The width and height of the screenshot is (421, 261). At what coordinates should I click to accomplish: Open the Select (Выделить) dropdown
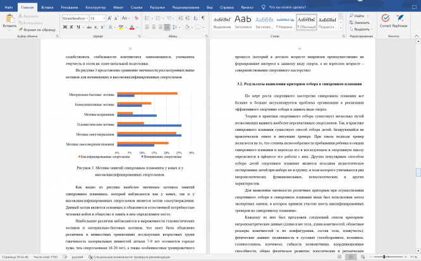[x=361, y=29]
